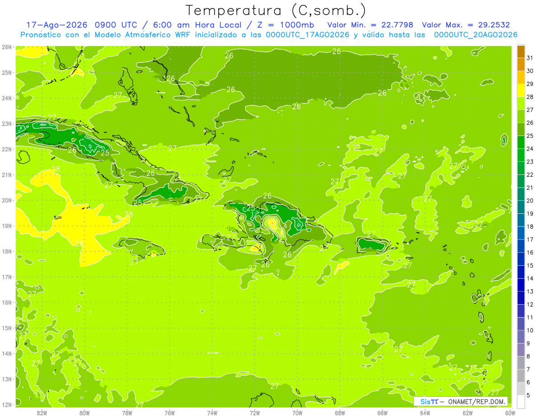Click the valid-until time '0000UTC_20AGO2026'
542x419 pixels.
(475, 35)
